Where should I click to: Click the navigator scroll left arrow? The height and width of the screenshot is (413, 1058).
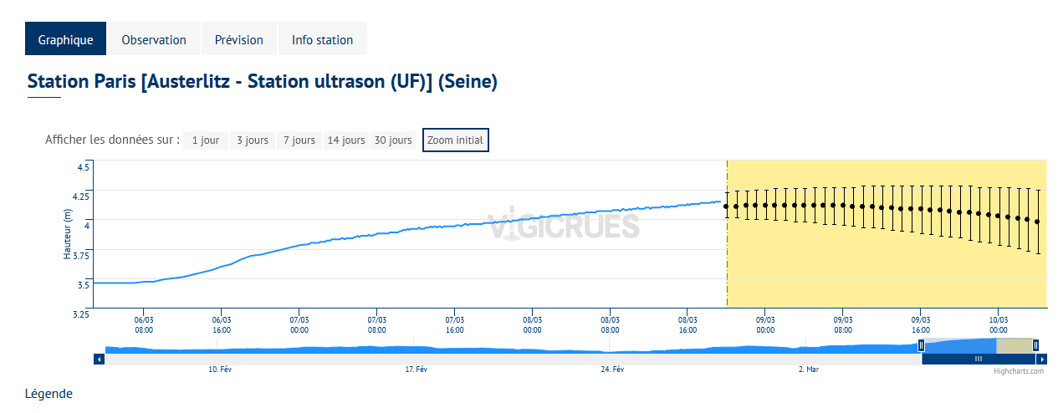99,359
